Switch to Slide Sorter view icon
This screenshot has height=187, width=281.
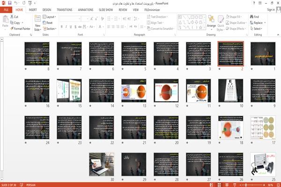click(x=219, y=185)
